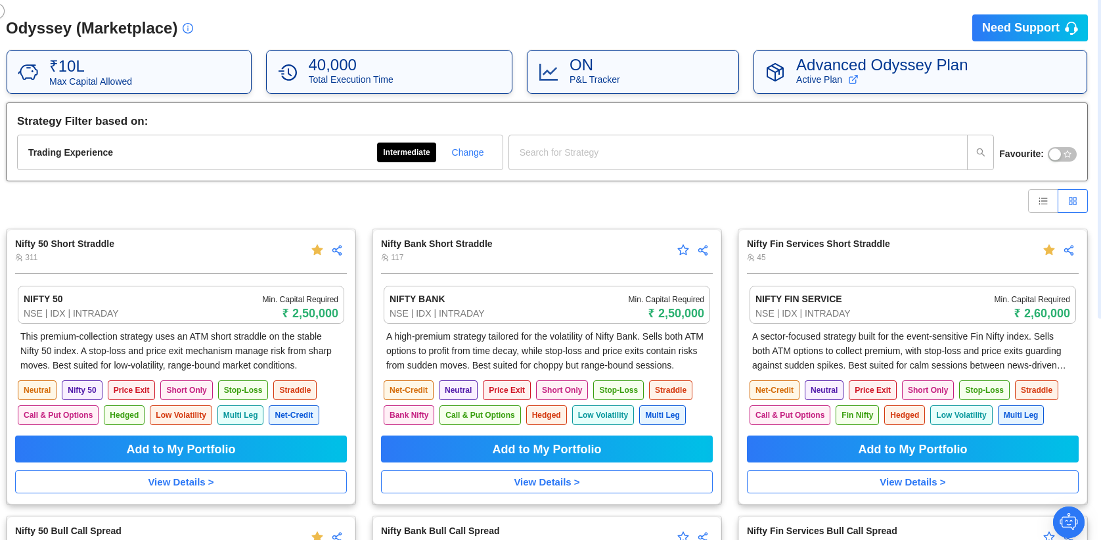Click Bank Nifty tag on Nifty Bank card

(409, 415)
